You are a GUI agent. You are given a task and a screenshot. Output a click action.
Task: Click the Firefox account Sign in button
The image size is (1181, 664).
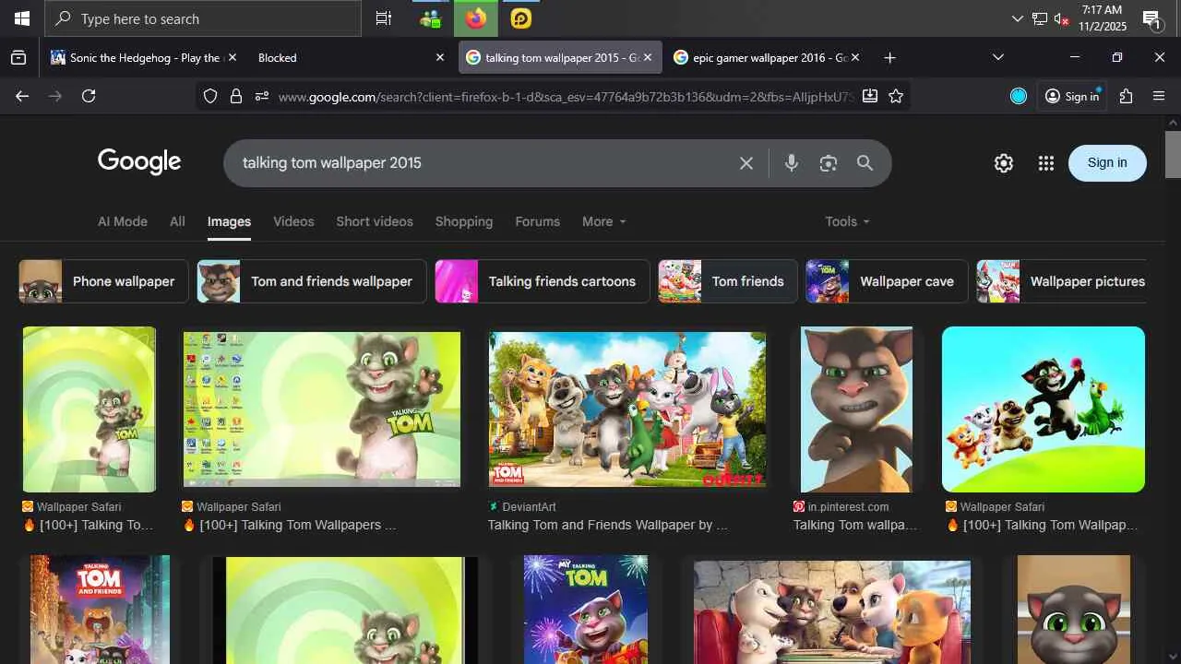[1072, 96]
